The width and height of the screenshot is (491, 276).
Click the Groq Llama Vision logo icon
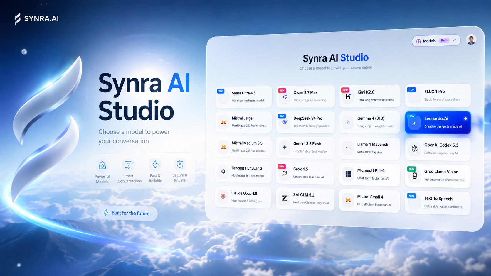414,175
